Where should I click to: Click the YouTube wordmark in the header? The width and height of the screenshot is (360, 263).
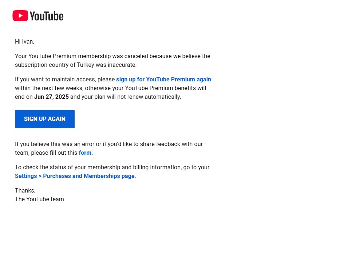[x=47, y=16]
